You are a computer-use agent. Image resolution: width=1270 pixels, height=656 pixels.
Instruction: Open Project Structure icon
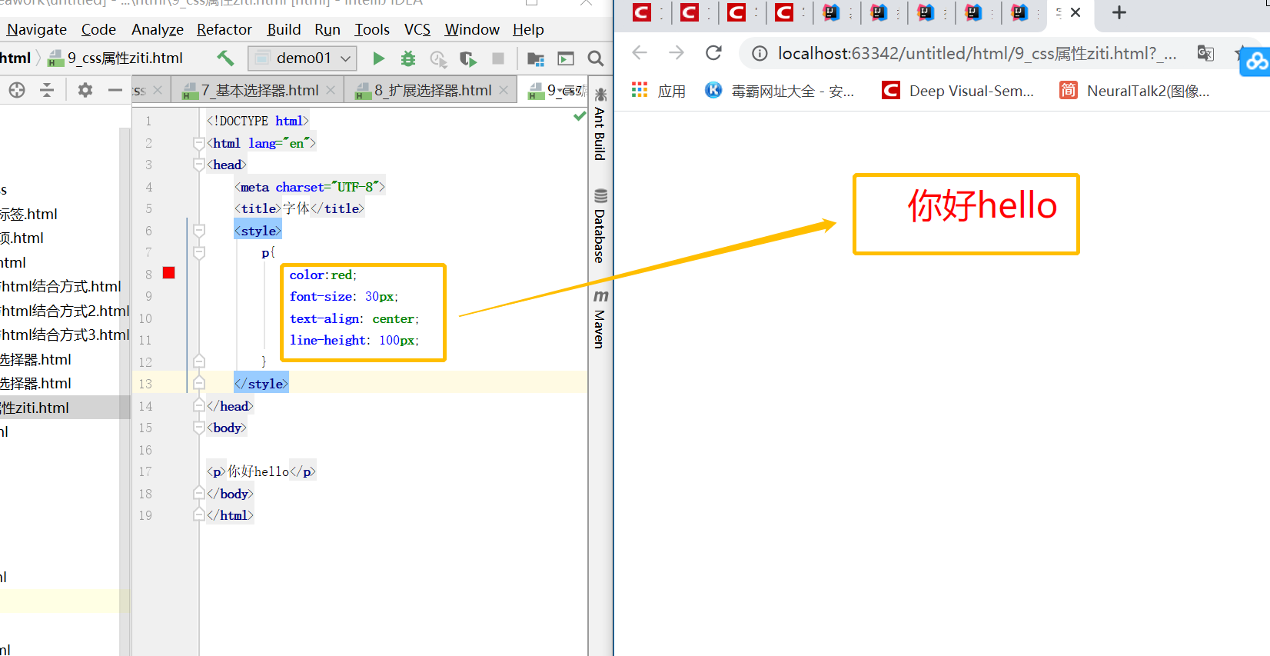pos(536,58)
